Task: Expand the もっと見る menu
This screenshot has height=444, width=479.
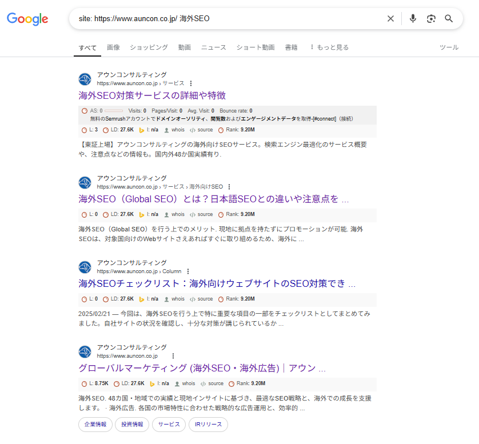Action: [x=329, y=47]
